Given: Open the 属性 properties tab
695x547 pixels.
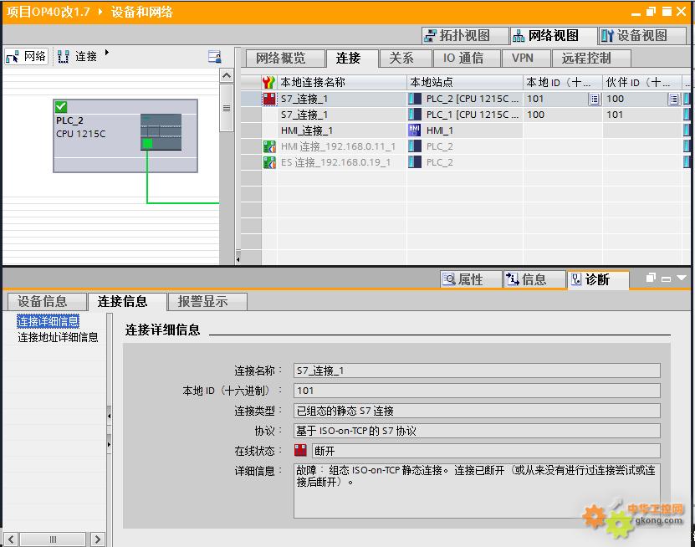Looking at the screenshot, I should coord(471,279).
